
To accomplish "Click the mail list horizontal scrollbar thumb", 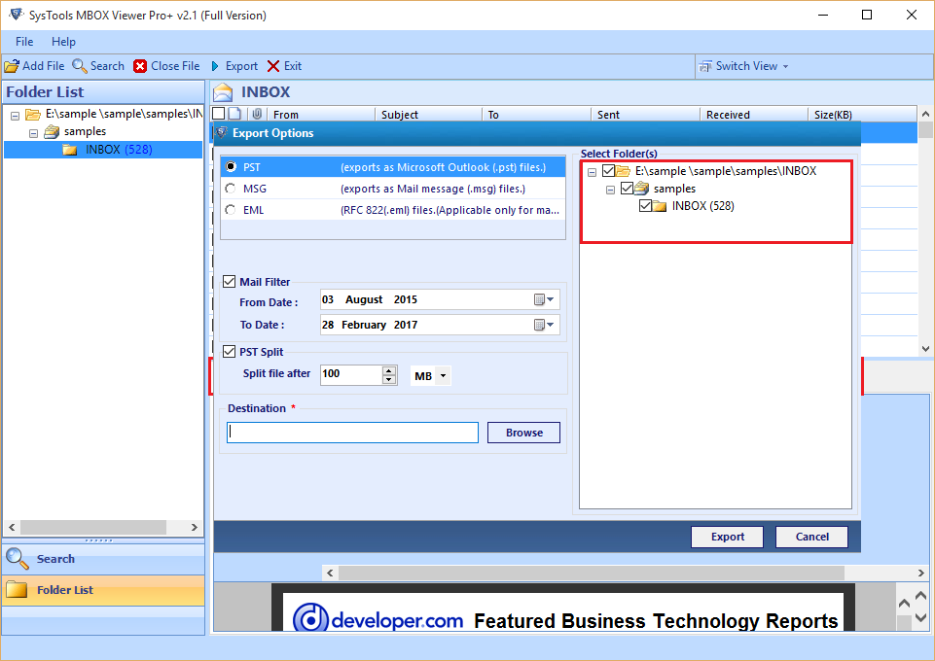I will [x=592, y=573].
